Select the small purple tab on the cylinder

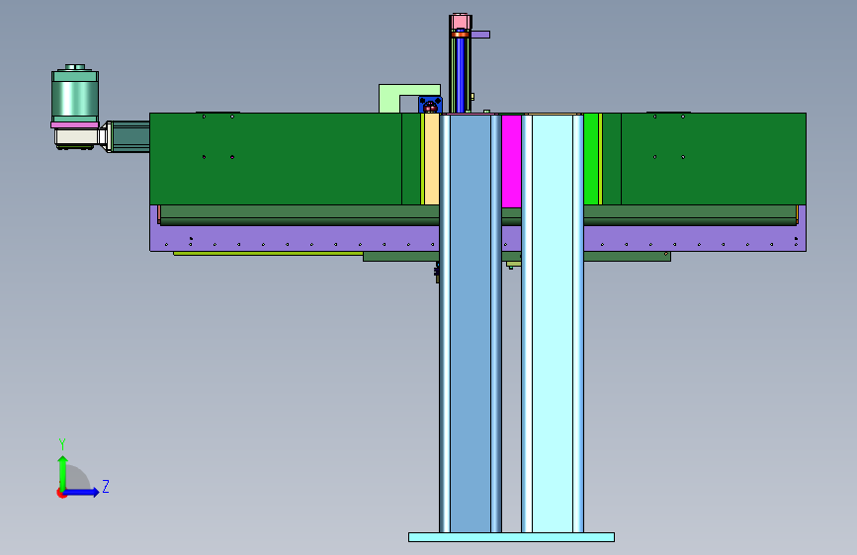pyautogui.click(x=479, y=35)
